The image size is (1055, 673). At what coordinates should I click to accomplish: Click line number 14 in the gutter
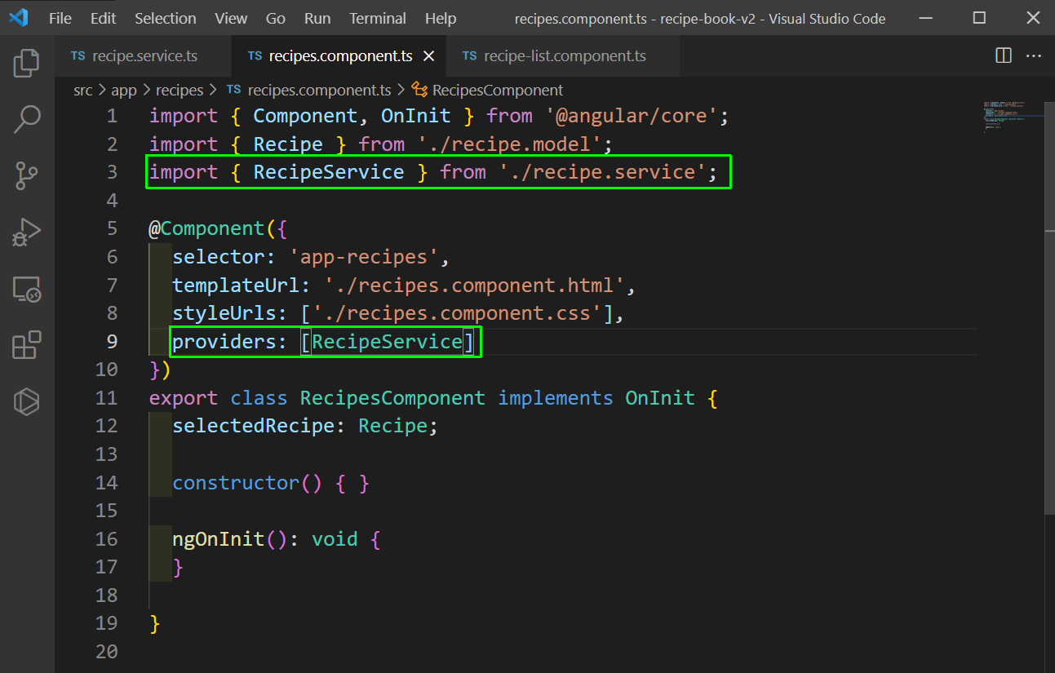click(x=106, y=482)
